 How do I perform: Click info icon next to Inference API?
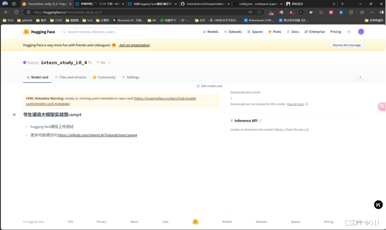tap(261, 121)
